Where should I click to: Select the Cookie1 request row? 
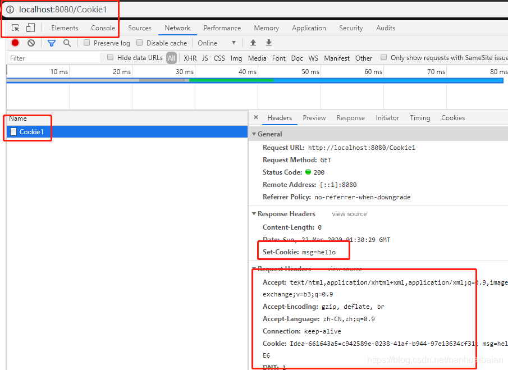point(31,132)
